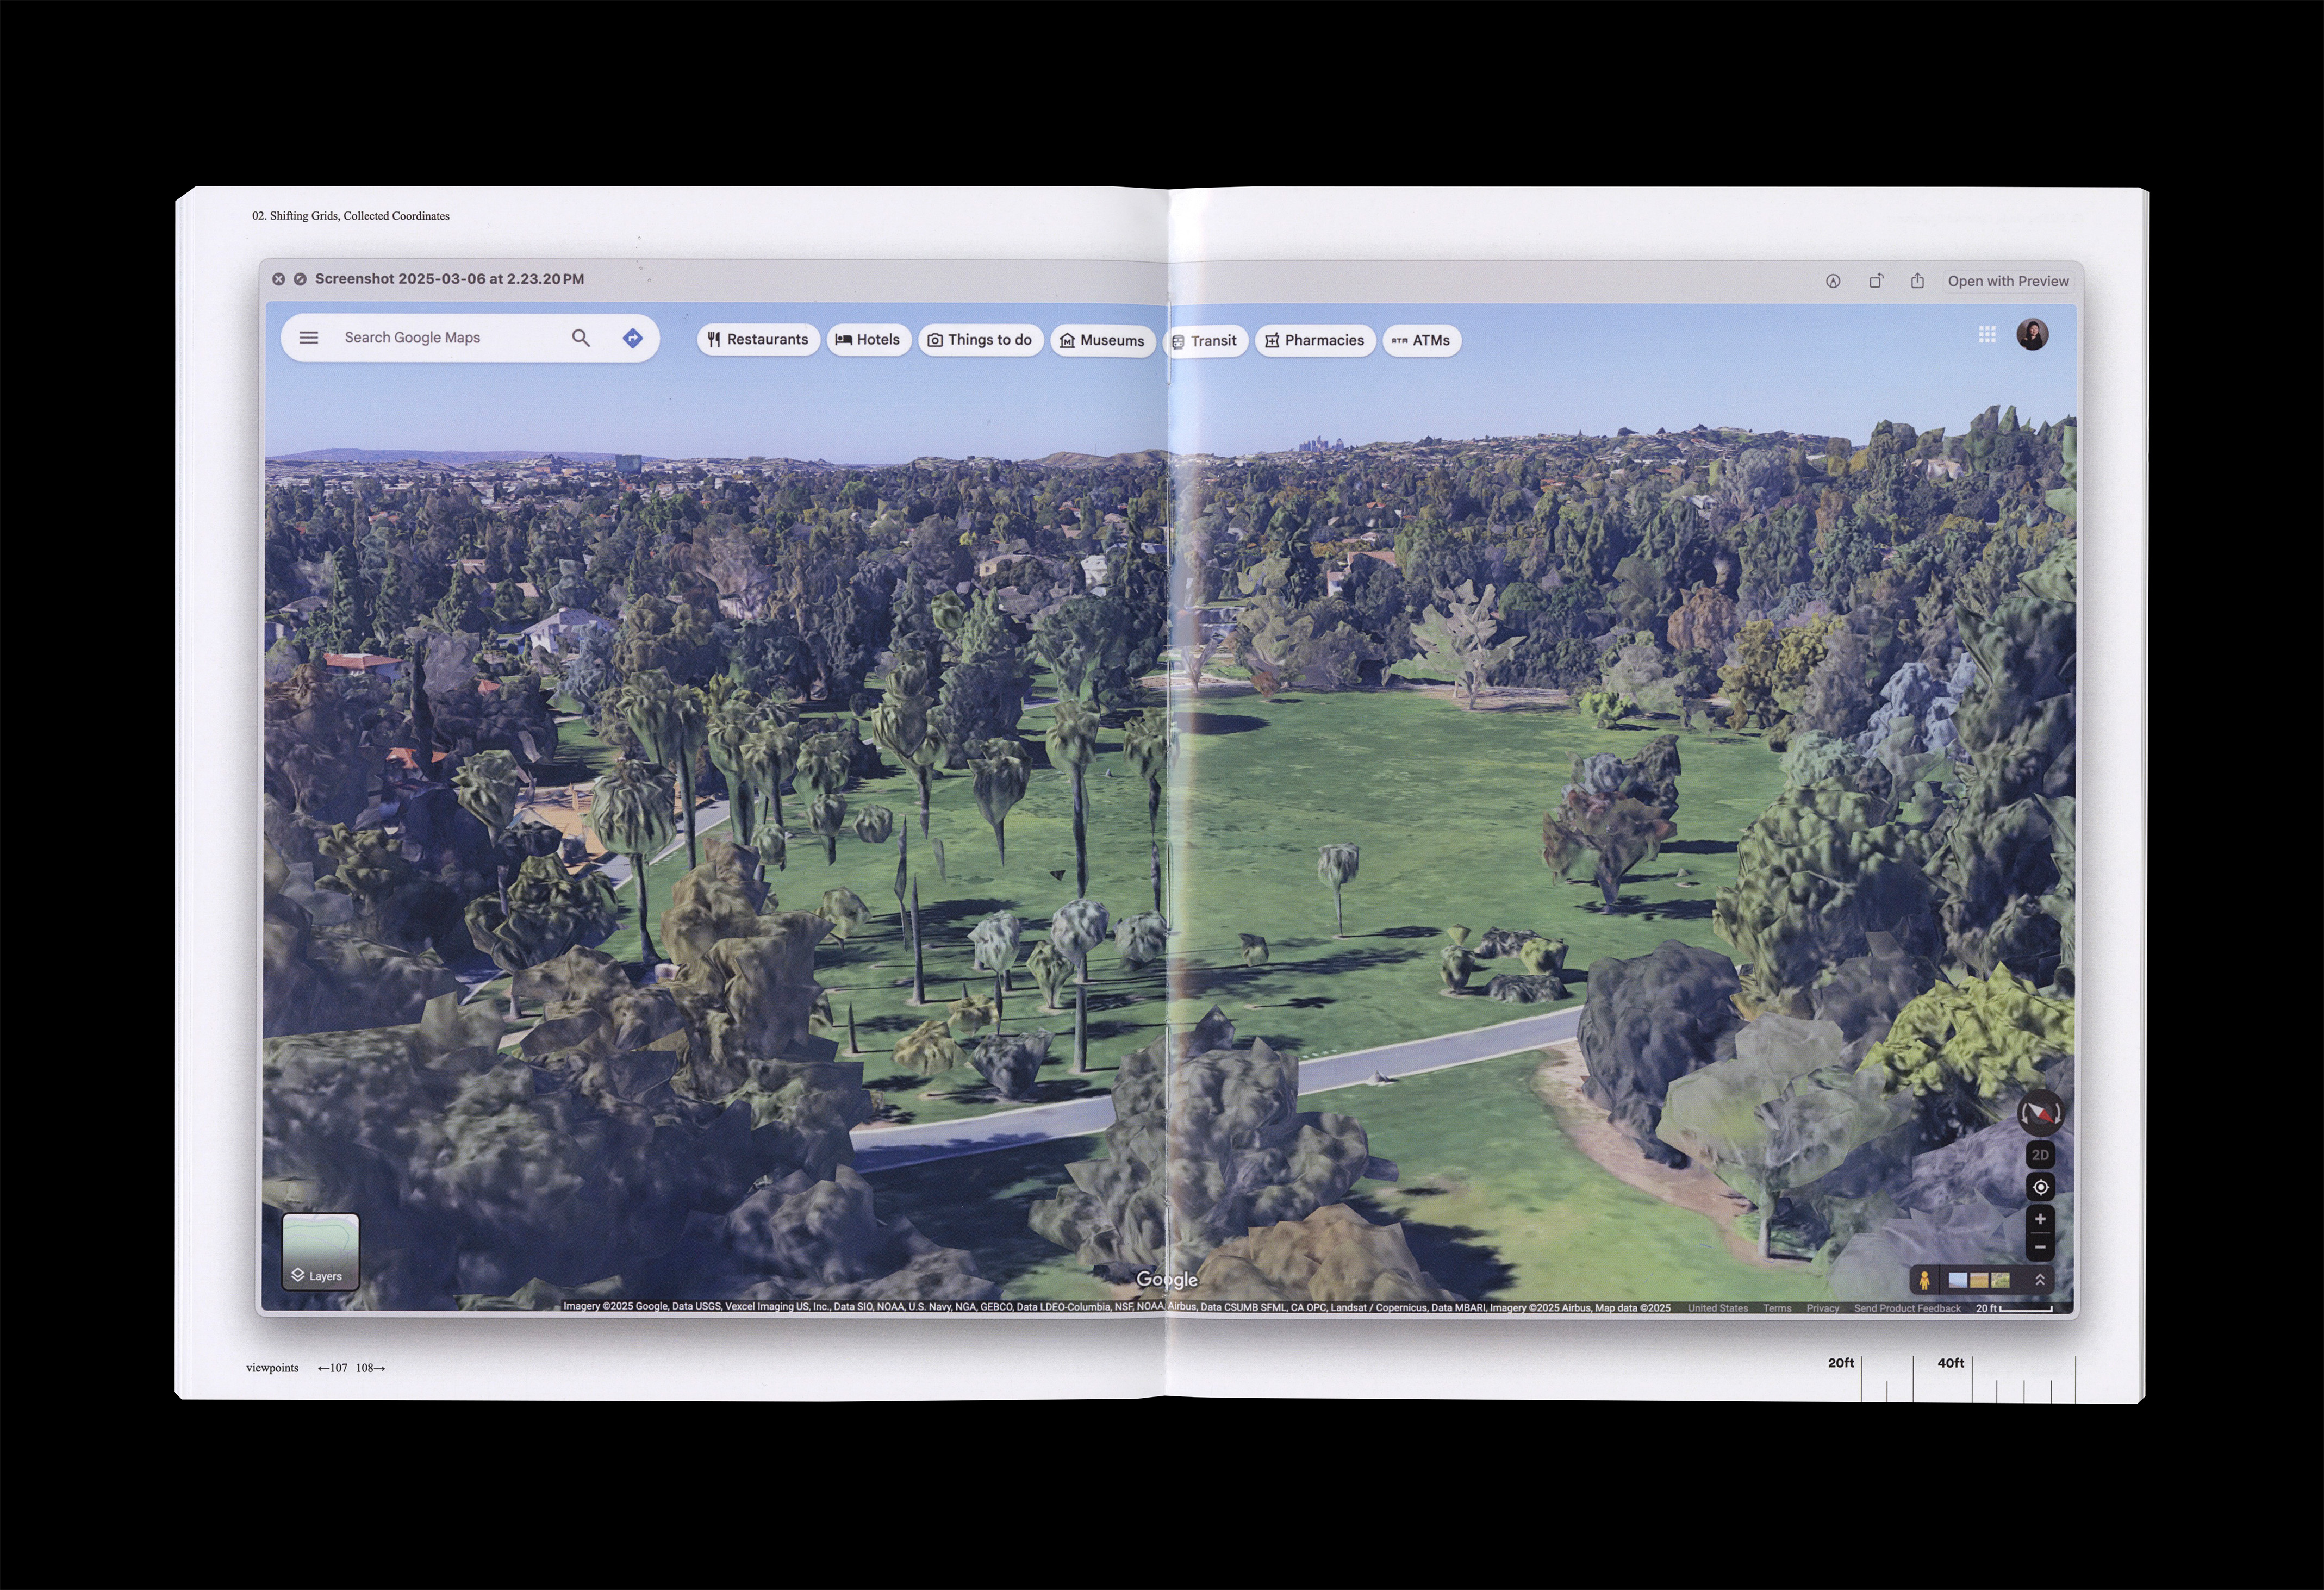Zoom out with the minus button
This screenshot has height=1590, width=2324.
click(x=2040, y=1248)
